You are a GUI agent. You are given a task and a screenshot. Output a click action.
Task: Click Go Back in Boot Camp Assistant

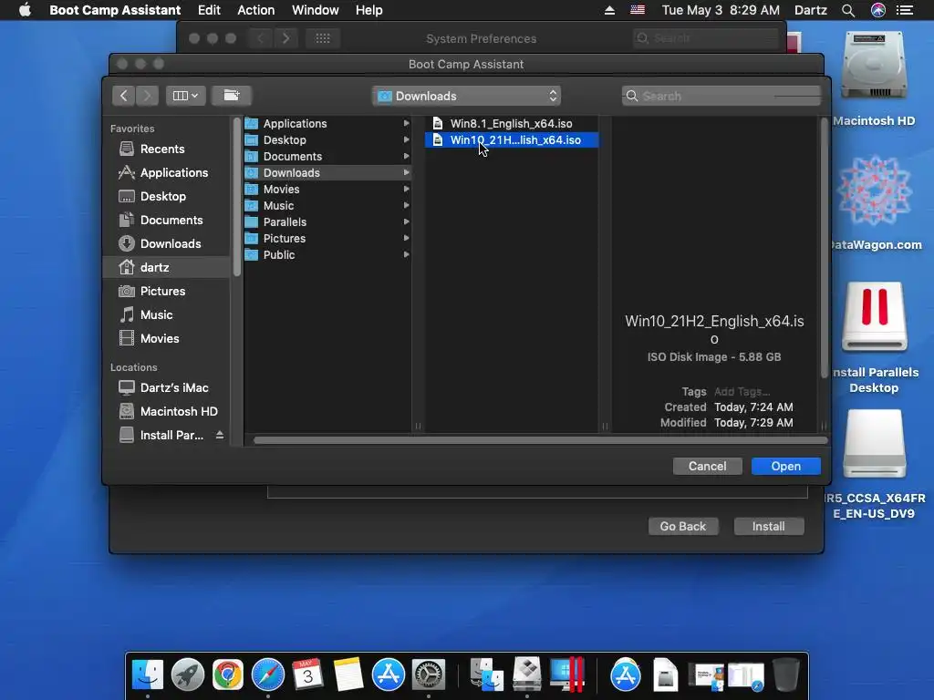pyautogui.click(x=682, y=526)
